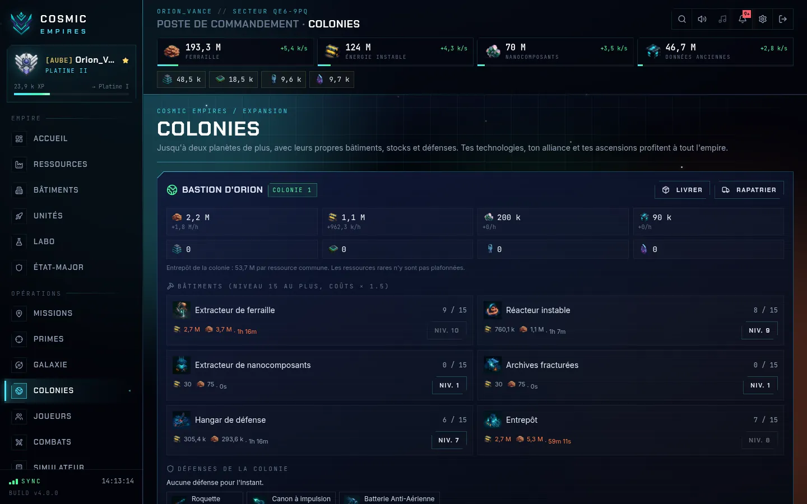Click the disabled Niv. 10 Extracteur de ferraille button

[447, 330]
